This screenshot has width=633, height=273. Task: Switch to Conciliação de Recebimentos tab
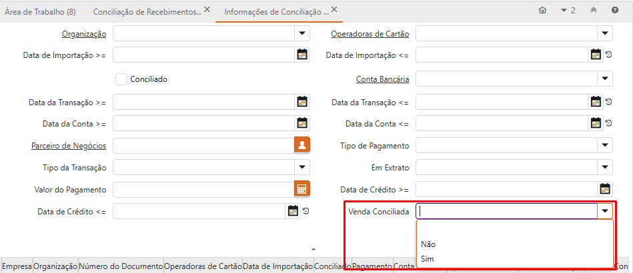point(146,12)
